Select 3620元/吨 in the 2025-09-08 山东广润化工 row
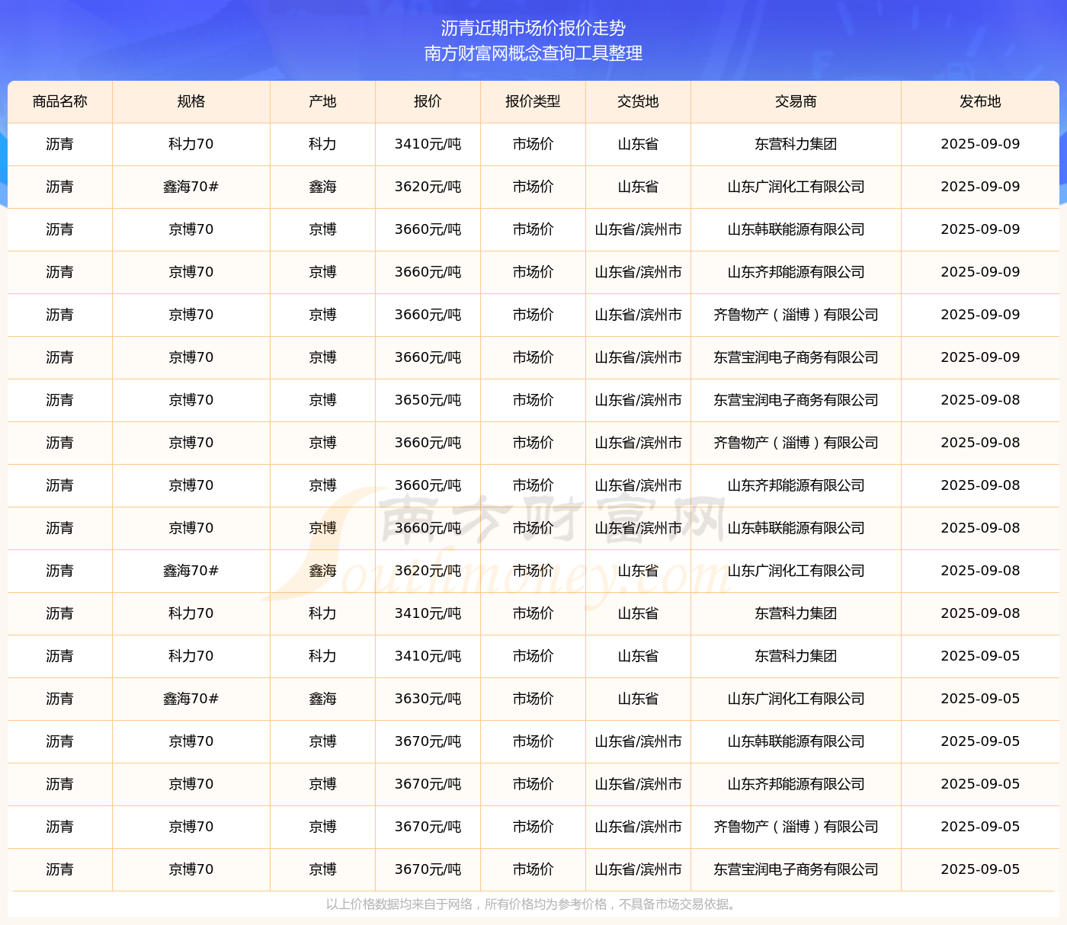1067x925 pixels. coord(428,571)
